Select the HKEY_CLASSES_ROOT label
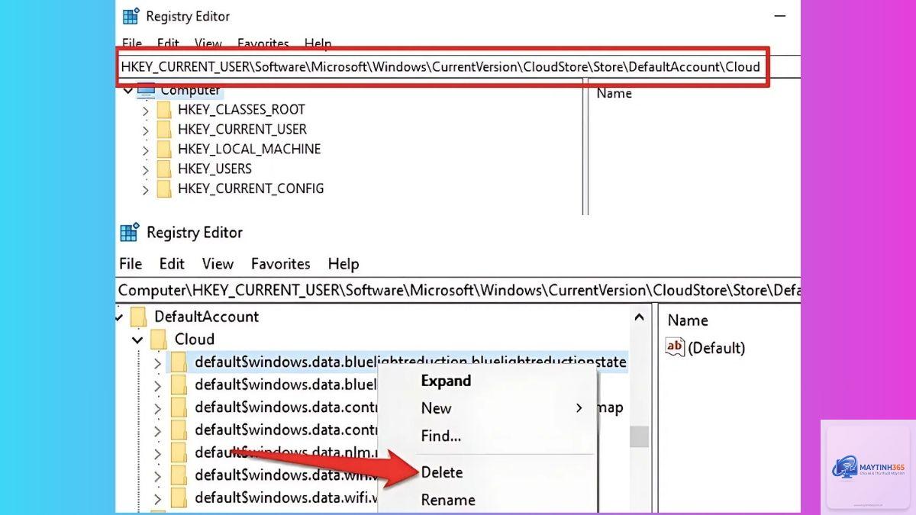 pyautogui.click(x=241, y=110)
